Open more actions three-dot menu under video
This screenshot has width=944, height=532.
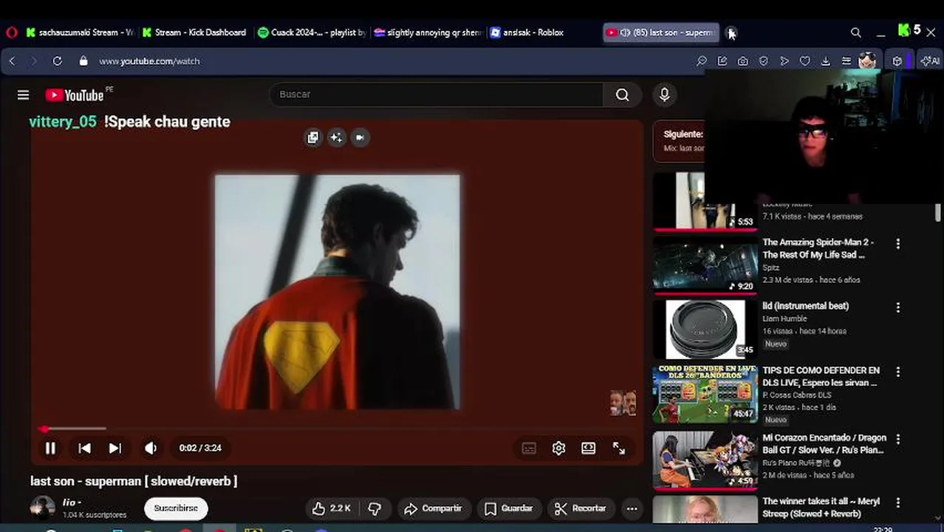tap(632, 508)
